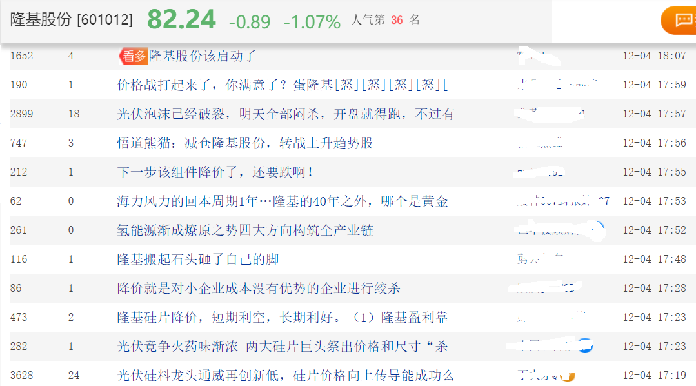Click timestamp 12-04 17:59
Viewport: 696px width, 386px height.
(654, 85)
